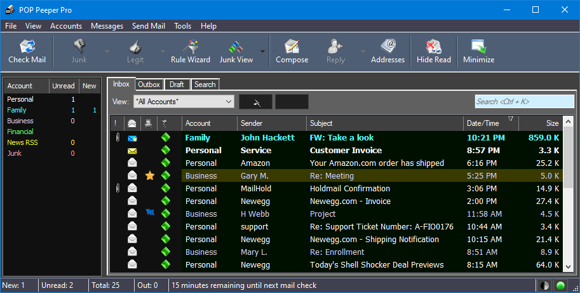Open the File menu
580x293 pixels.
coord(11,26)
